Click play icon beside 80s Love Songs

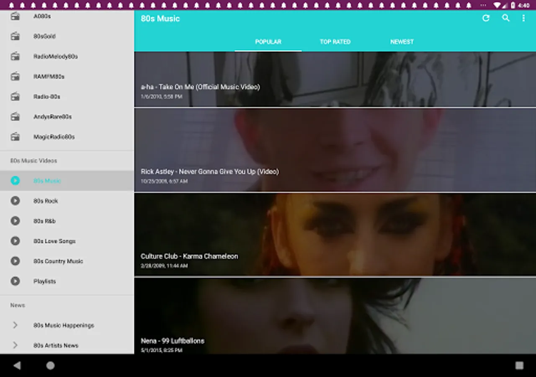click(15, 241)
